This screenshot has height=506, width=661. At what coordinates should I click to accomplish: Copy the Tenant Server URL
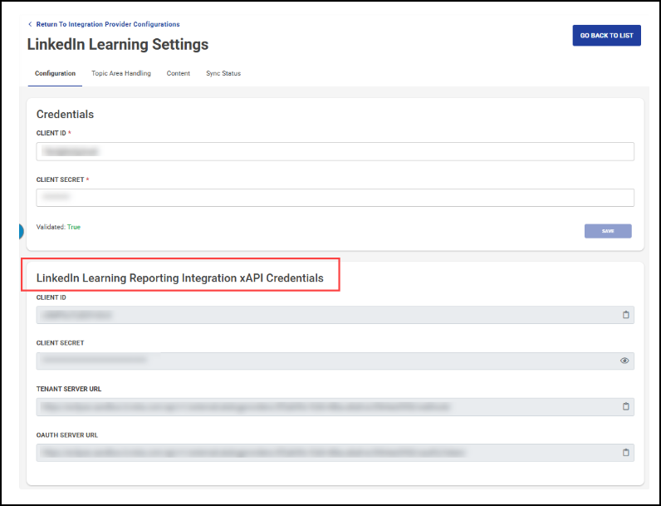coord(626,406)
